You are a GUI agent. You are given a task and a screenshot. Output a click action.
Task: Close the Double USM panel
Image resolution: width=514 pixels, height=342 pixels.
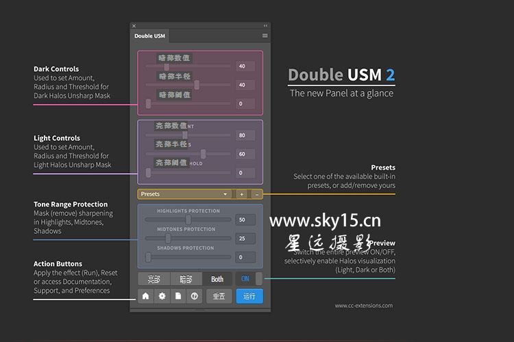pyautogui.click(x=134, y=26)
